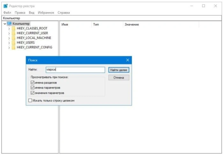Enable Искать только строку целиком checkbox
The image size is (223, 155).
(30, 100)
